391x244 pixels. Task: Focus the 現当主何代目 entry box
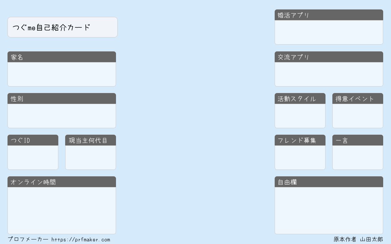[91, 157]
